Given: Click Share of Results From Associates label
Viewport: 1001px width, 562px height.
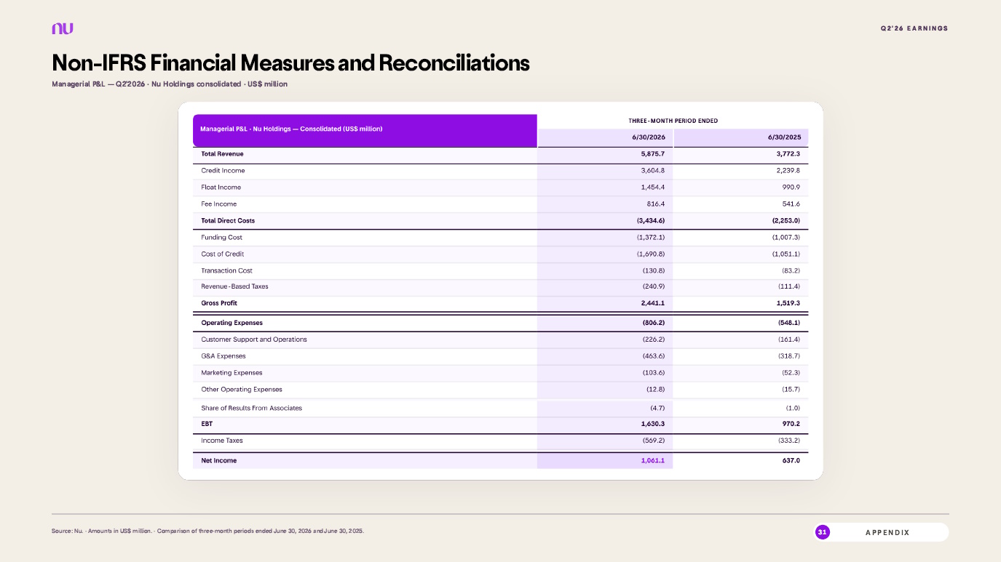Looking at the screenshot, I should (251, 409).
